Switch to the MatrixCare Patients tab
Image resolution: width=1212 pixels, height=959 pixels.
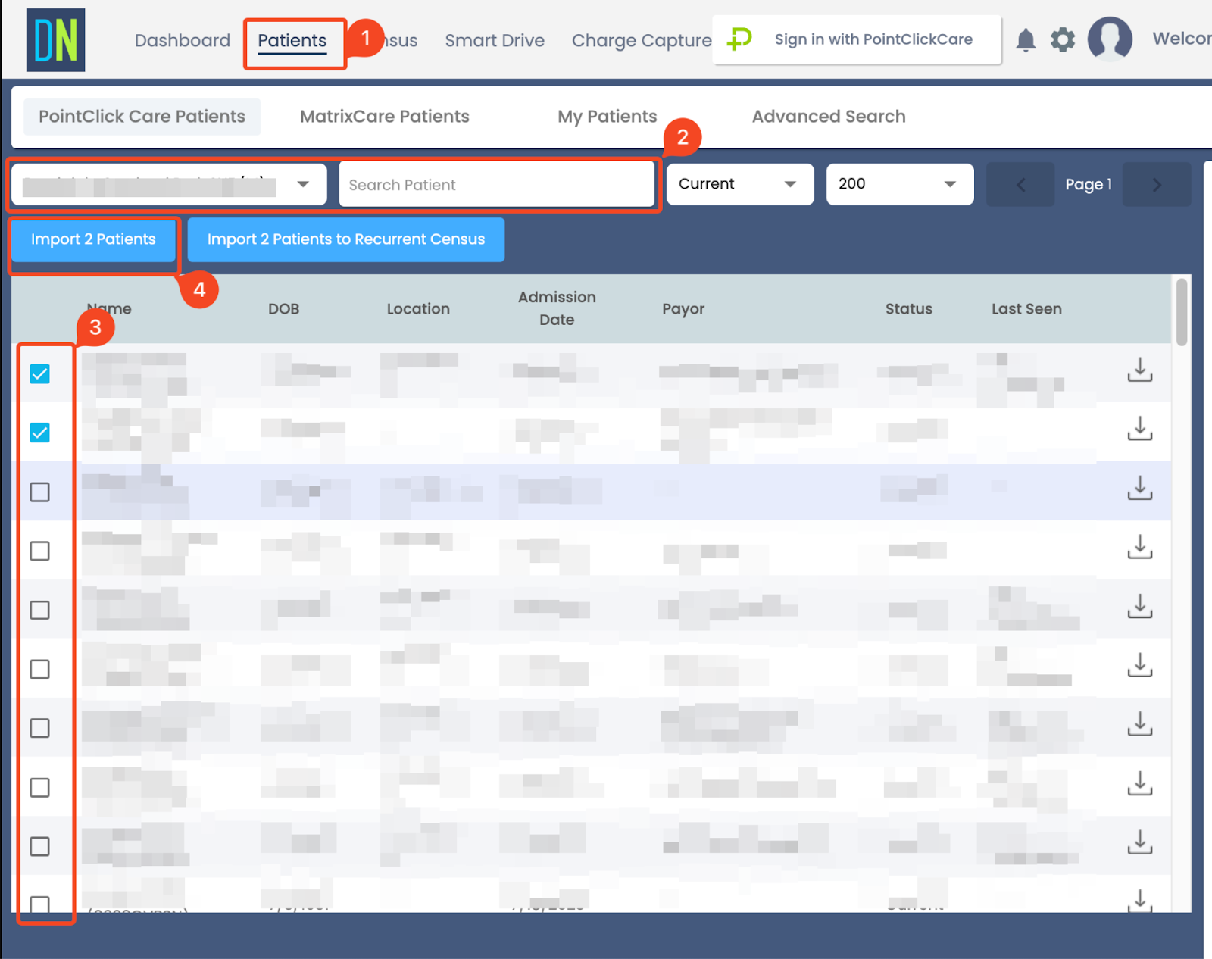384,116
